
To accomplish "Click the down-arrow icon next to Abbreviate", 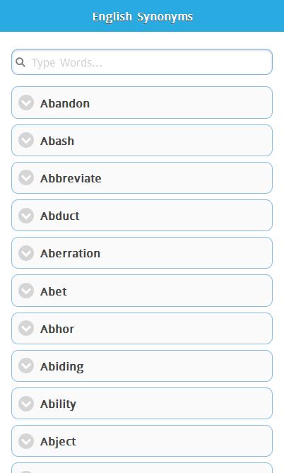I will click(x=26, y=177).
